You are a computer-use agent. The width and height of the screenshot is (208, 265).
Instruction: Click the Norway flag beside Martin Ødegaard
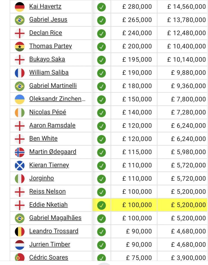tap(20, 152)
